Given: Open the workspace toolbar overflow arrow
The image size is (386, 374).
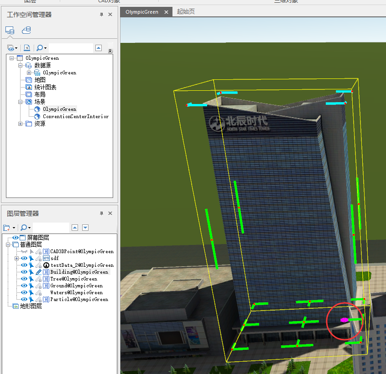Looking at the screenshot, I should (x=110, y=51).
